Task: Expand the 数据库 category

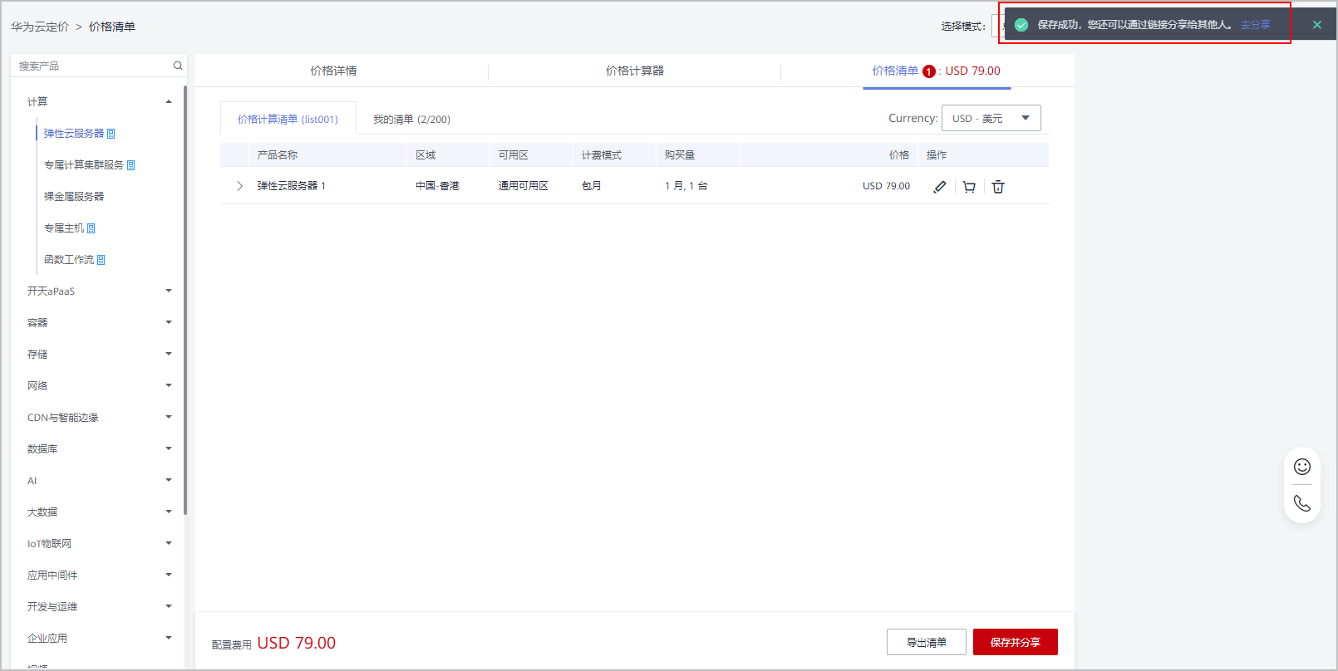Action: [x=169, y=448]
